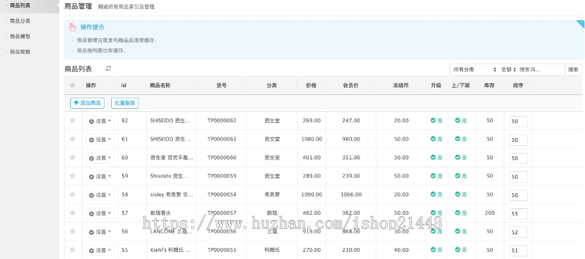Image resolution: width=585 pixels, height=259 pixels.
Task: Star the product with id 59
Action: (x=72, y=176)
